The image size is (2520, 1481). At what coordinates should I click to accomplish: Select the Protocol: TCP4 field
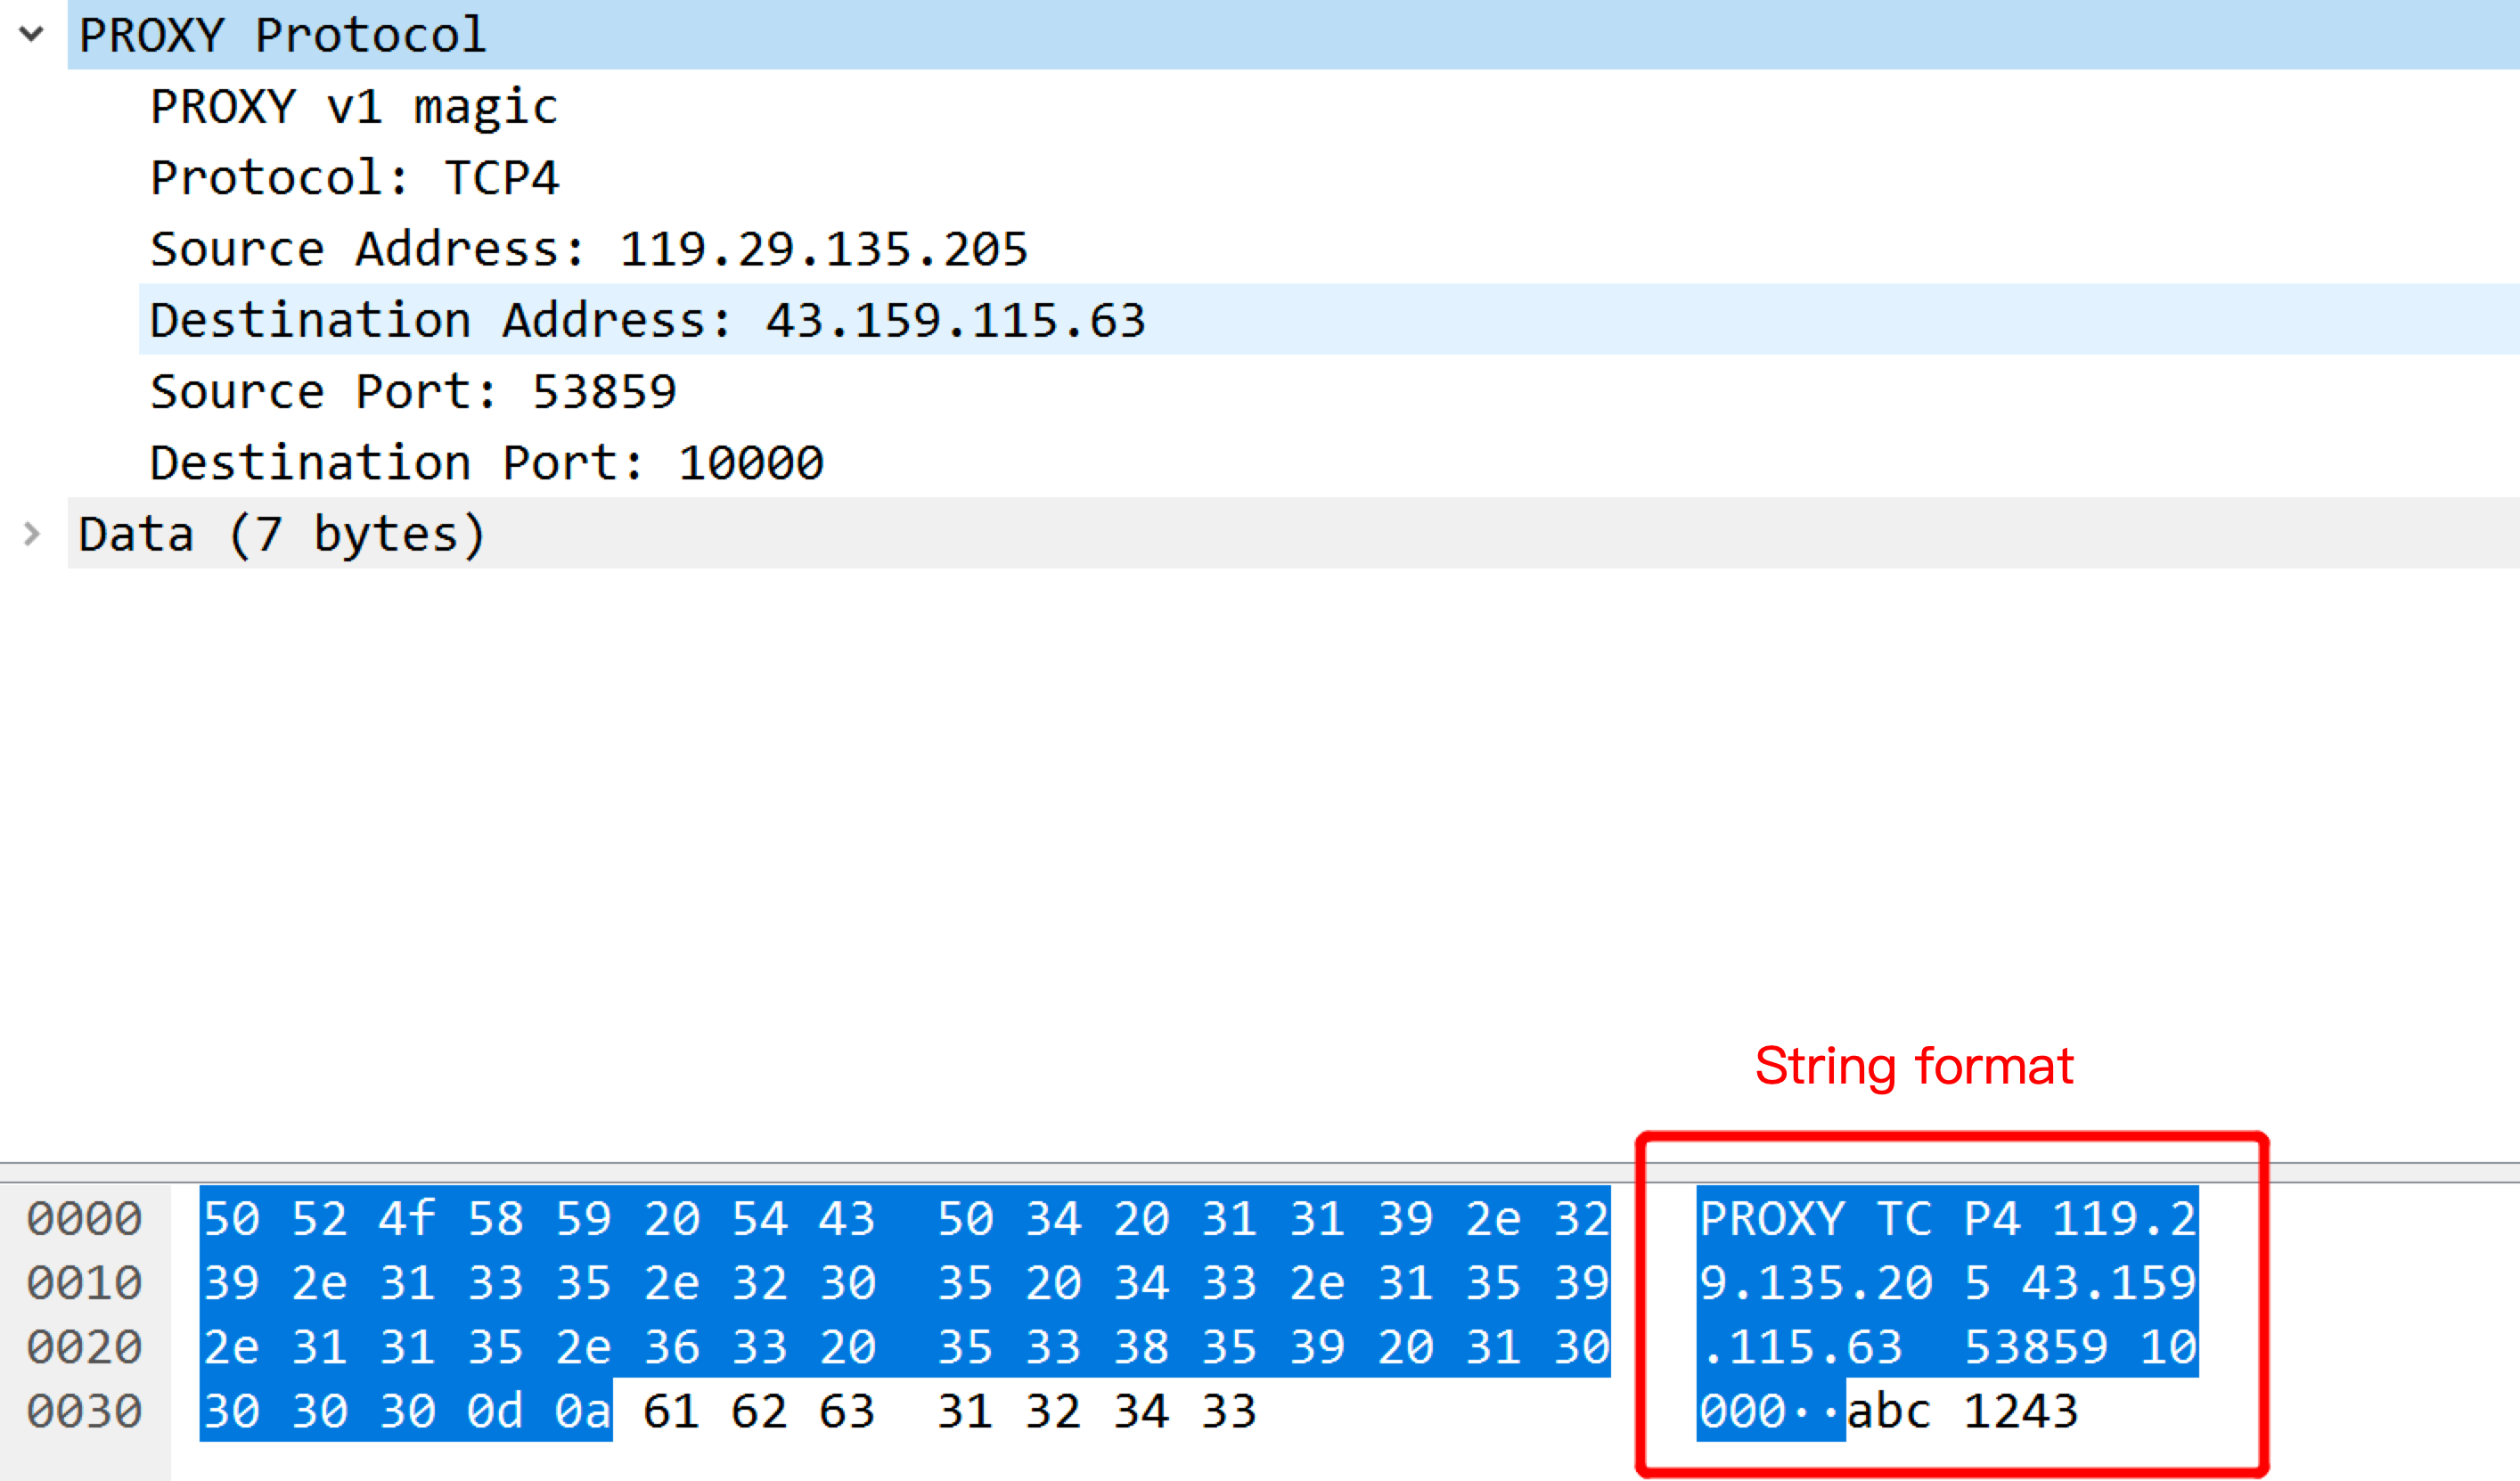click(x=353, y=178)
